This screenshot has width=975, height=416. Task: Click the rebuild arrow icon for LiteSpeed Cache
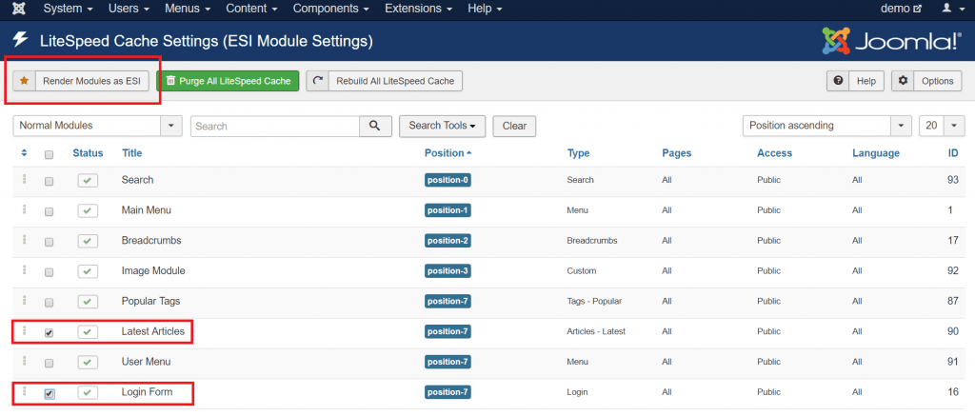(x=317, y=81)
